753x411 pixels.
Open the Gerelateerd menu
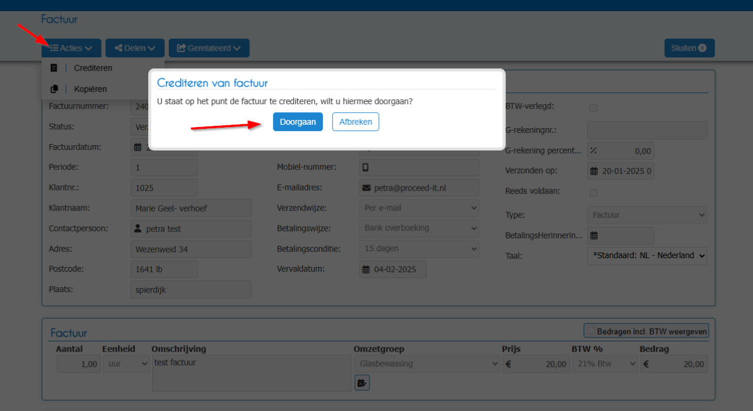click(209, 48)
